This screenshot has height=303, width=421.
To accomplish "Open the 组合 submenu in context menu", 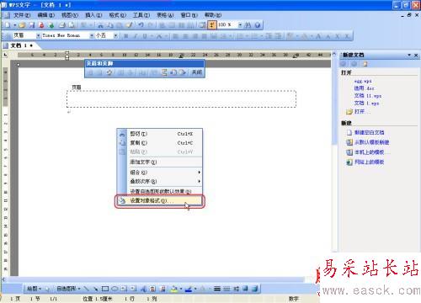I will click(159, 173).
